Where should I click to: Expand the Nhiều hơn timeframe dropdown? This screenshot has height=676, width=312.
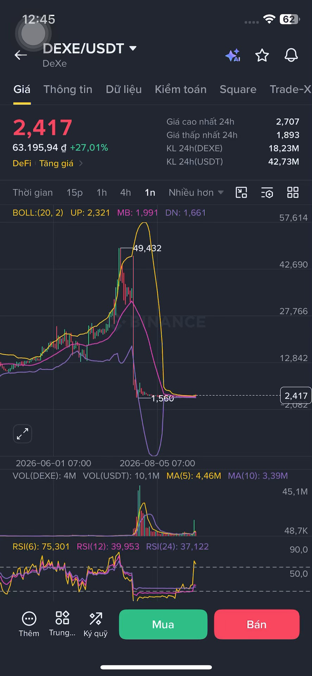point(196,193)
